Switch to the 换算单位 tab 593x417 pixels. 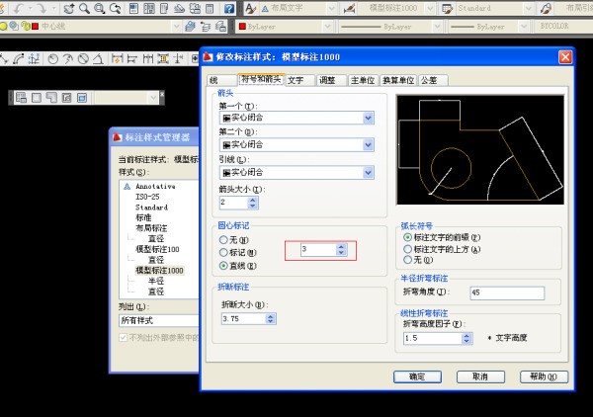[398, 80]
